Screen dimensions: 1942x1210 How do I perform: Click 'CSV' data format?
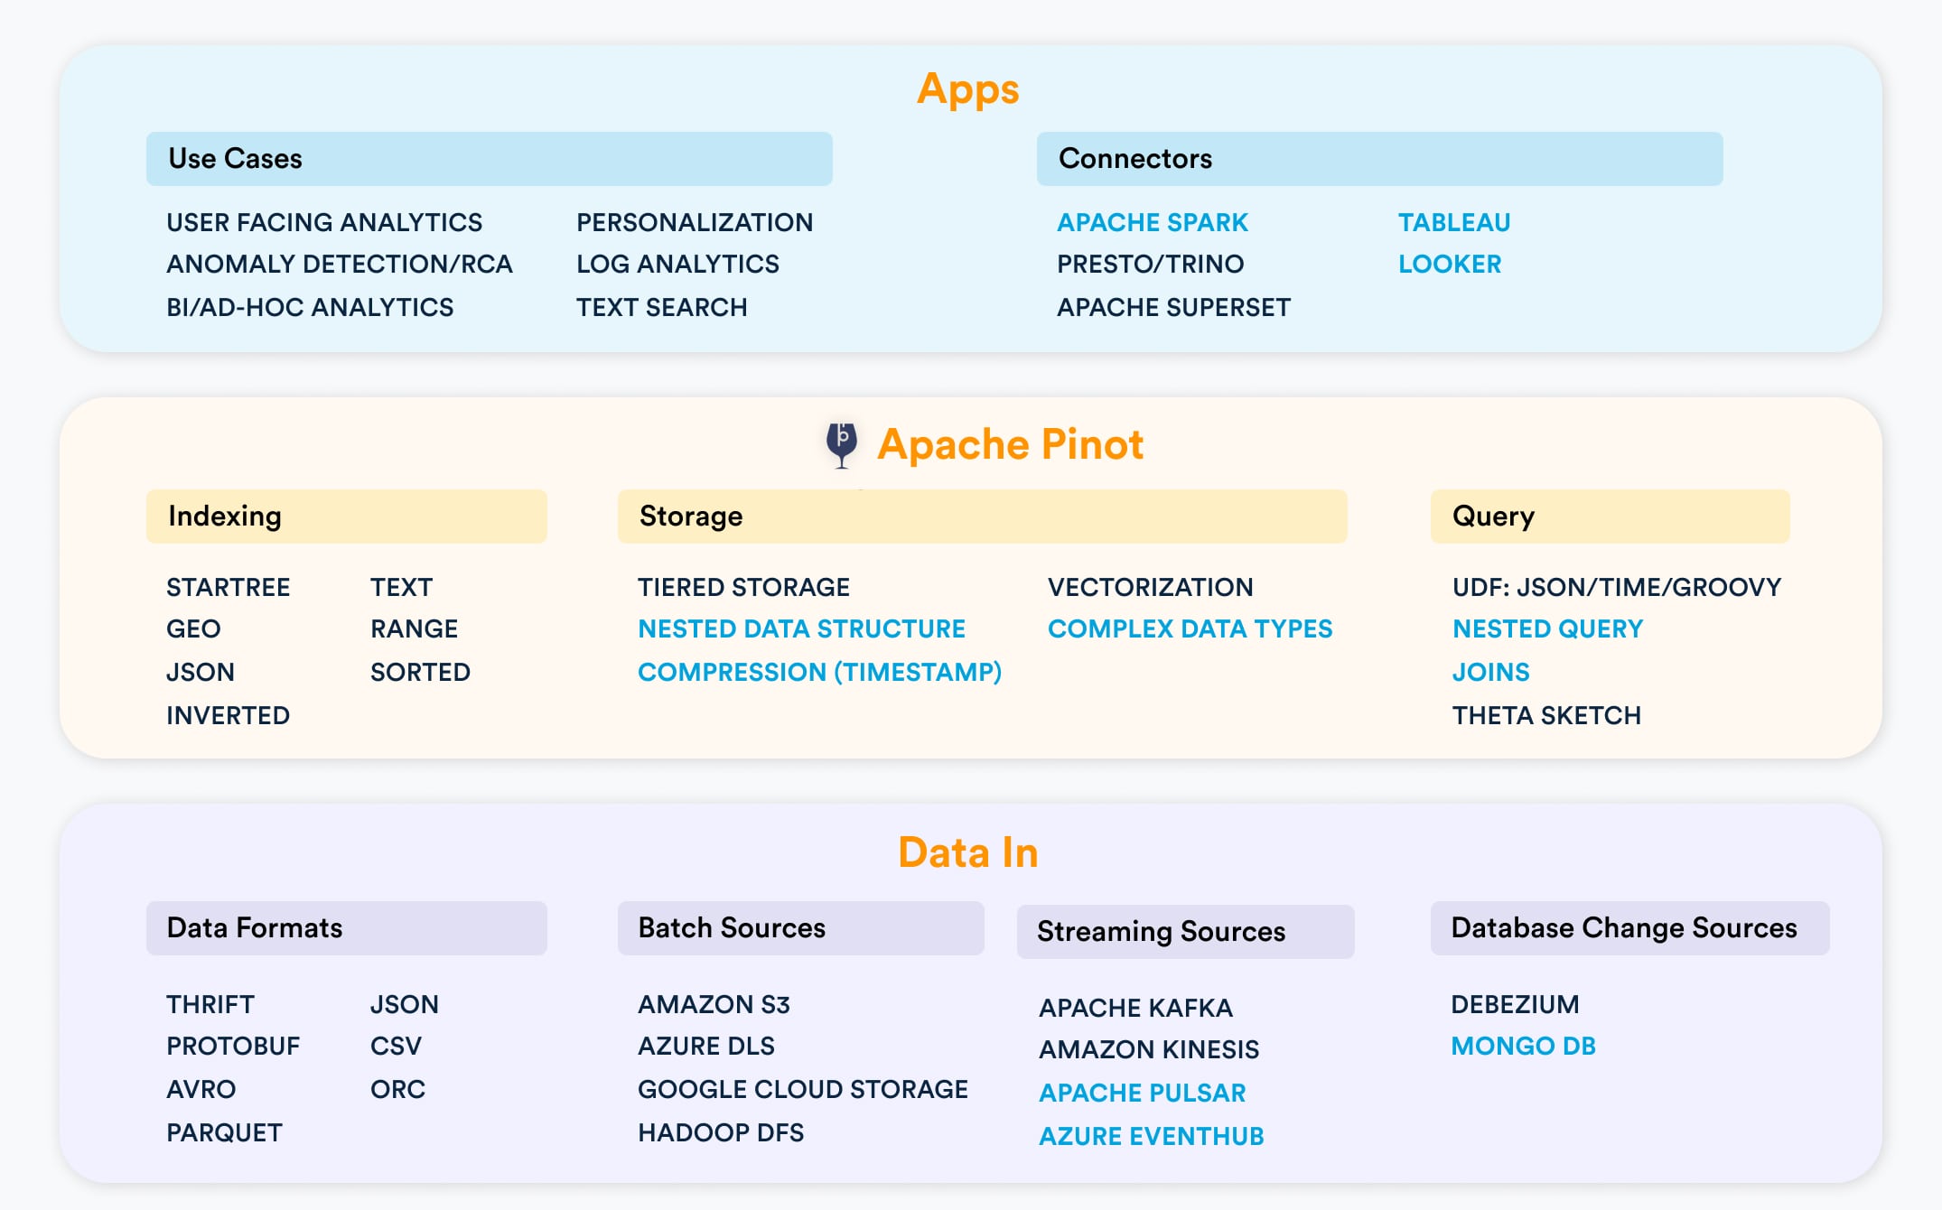[396, 1046]
